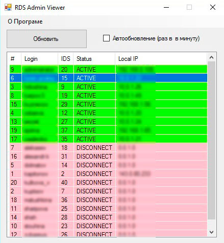Close the RDS Admin Viewer window
This screenshot has width=224, height=243.
click(x=213, y=7)
